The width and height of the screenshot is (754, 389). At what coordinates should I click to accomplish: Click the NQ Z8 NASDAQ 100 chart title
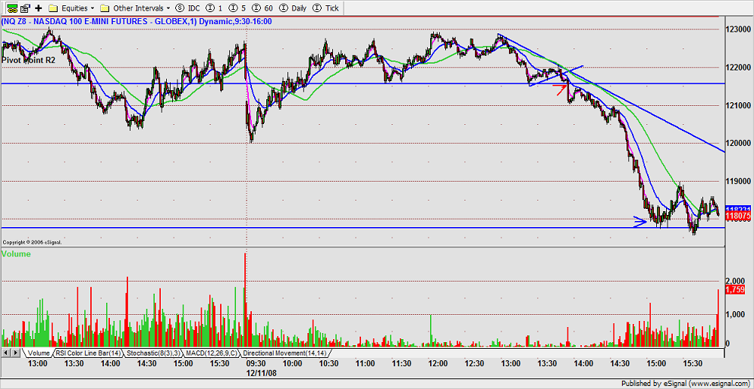137,21
